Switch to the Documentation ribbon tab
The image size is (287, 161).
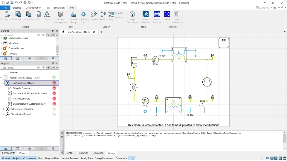(33, 8)
